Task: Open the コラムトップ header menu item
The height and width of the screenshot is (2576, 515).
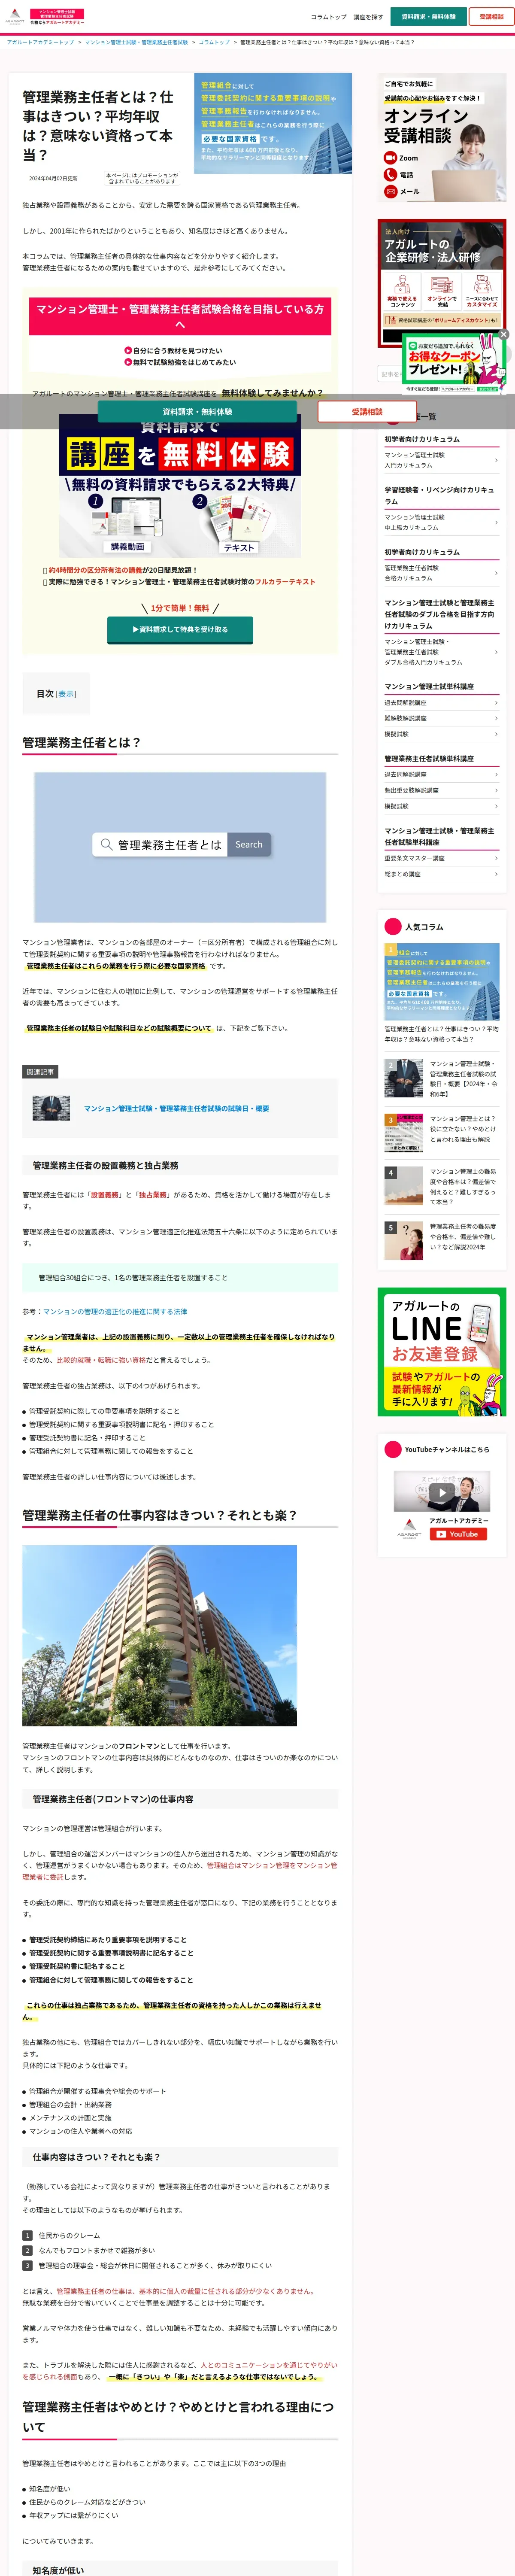Action: (328, 17)
